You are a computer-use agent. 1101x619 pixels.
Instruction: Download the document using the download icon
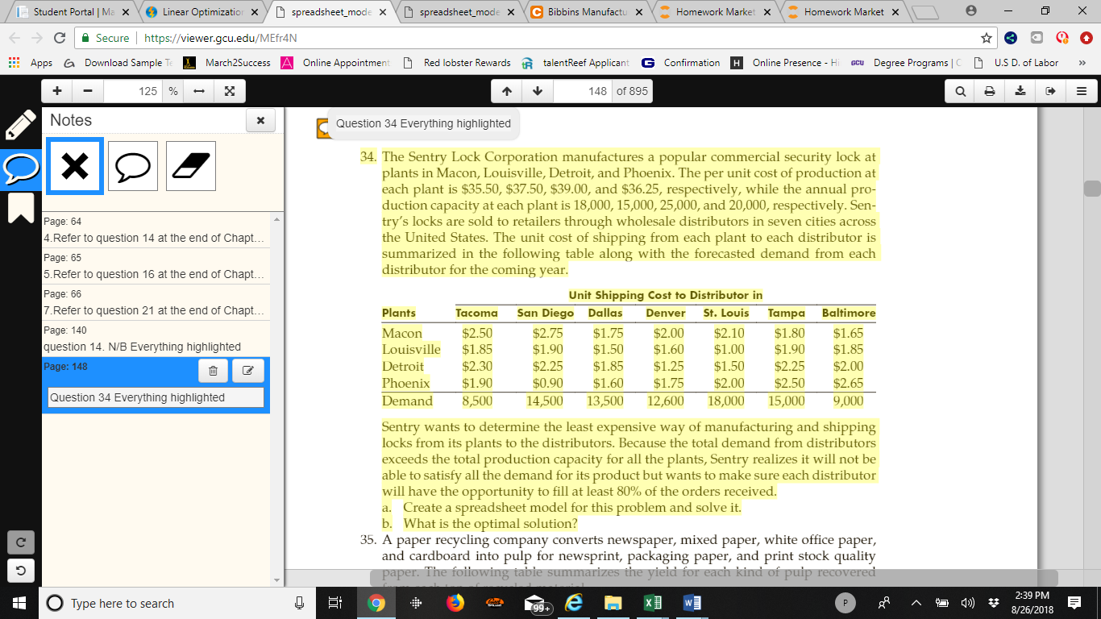click(1020, 91)
